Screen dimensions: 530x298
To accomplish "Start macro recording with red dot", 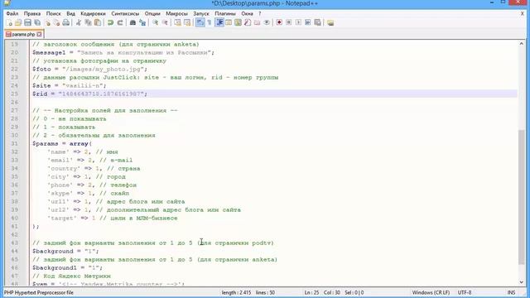I will [279, 22].
